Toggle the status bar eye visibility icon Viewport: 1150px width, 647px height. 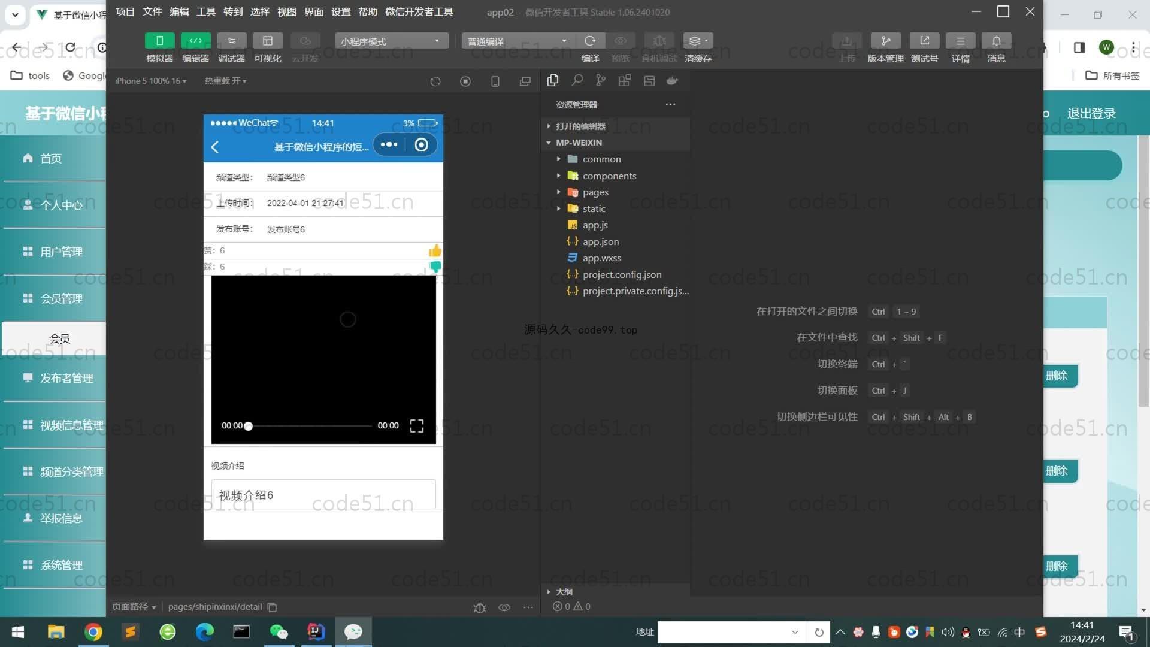[x=504, y=607]
